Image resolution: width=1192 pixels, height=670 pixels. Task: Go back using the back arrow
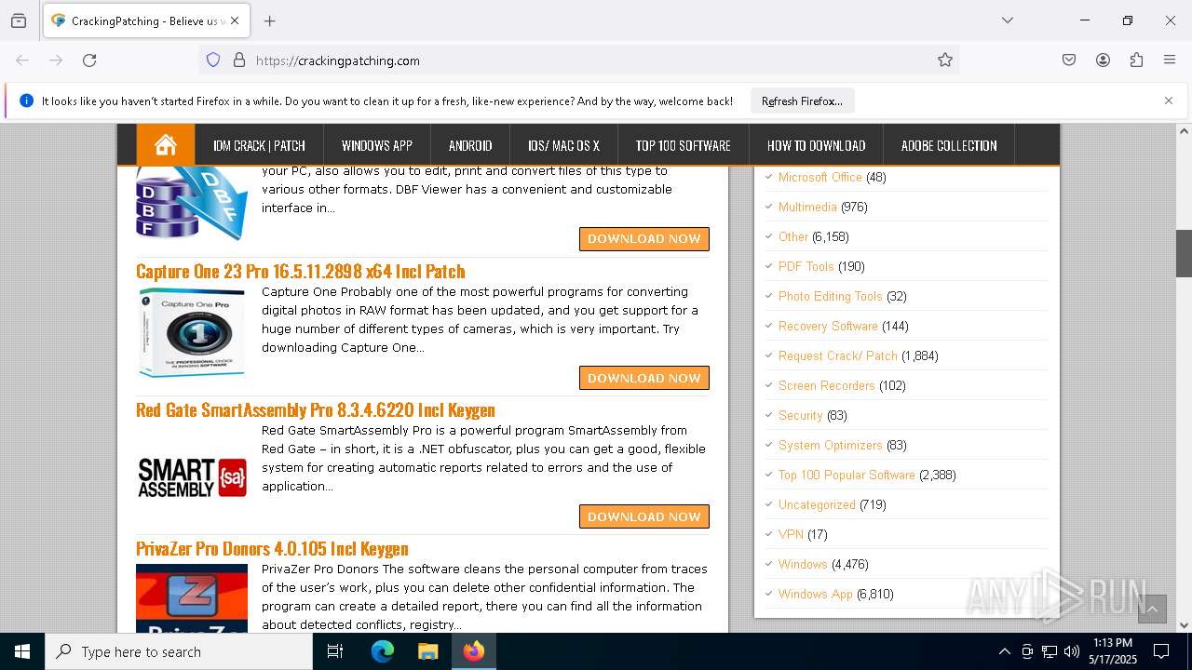pos(22,60)
